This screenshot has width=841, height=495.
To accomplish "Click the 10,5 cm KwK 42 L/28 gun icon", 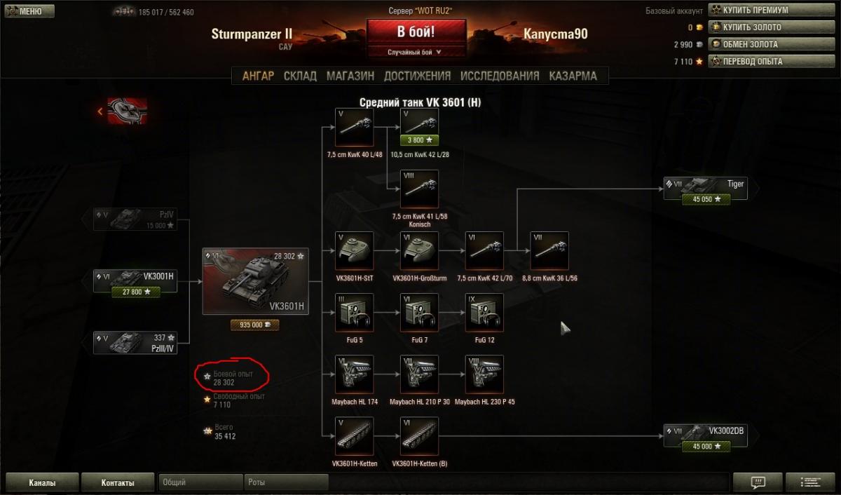I will [419, 127].
